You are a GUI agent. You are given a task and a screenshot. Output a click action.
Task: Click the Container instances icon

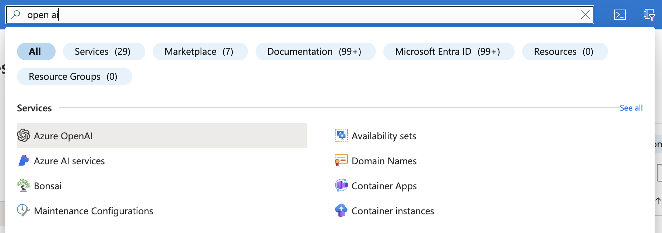click(x=341, y=211)
